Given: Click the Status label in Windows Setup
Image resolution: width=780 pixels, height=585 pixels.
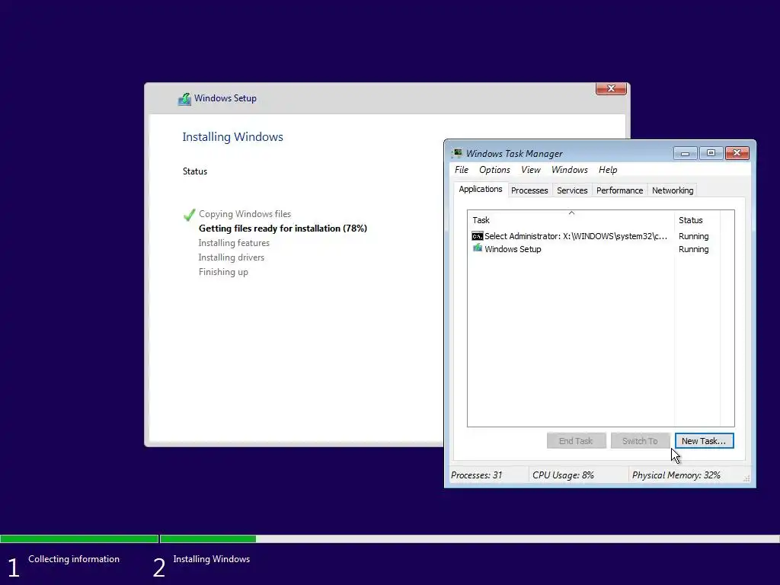Looking at the screenshot, I should (194, 171).
